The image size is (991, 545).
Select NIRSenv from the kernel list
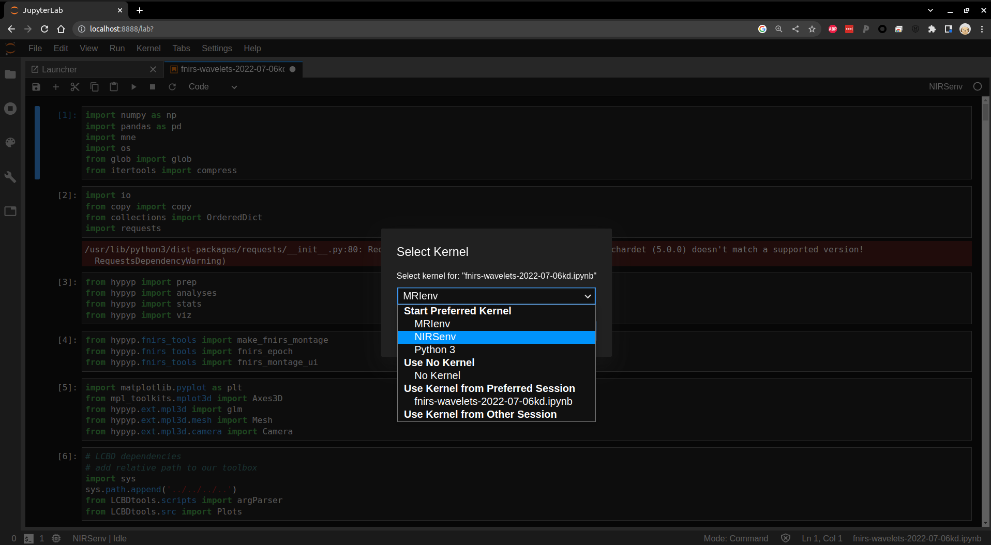coord(435,337)
